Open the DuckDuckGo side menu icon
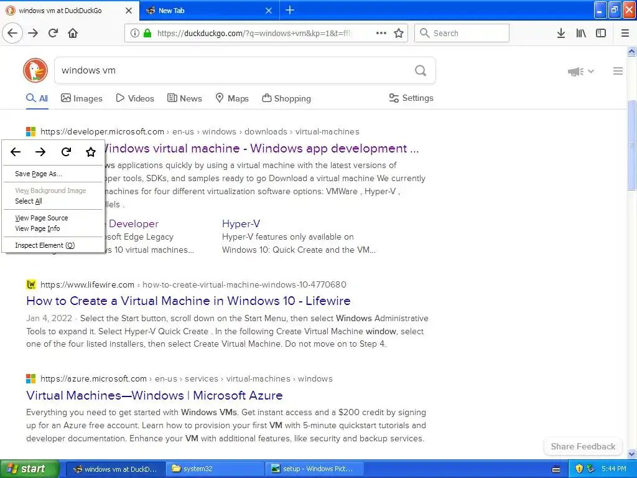 [618, 71]
